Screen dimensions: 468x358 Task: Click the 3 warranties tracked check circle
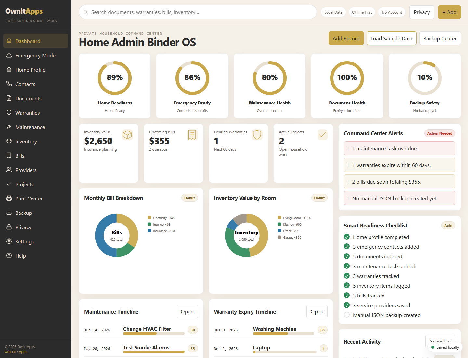point(347,276)
